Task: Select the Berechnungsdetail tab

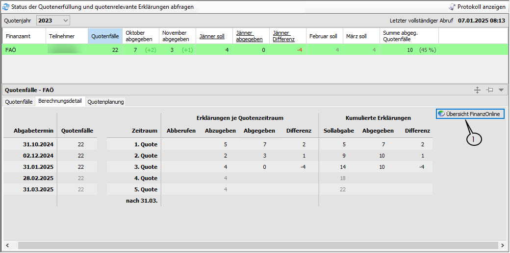Action: (x=60, y=101)
